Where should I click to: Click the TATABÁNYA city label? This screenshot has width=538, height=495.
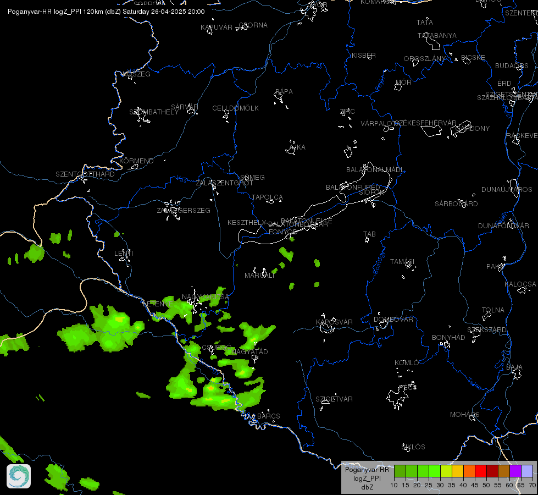pos(437,36)
